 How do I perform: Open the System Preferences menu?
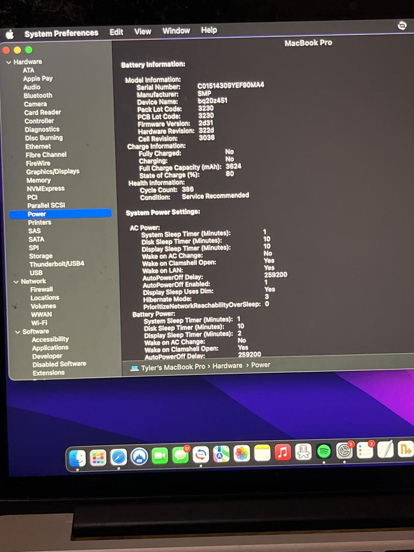(61, 33)
